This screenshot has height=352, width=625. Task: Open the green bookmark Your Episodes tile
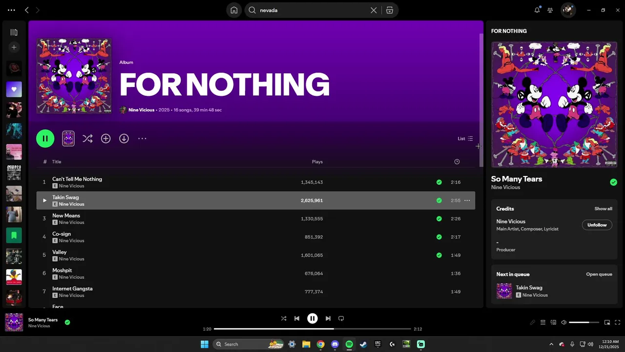click(14, 235)
